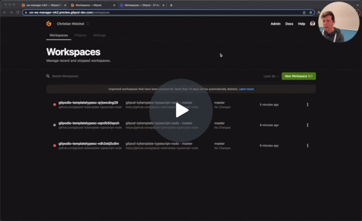
Task: Click the Gitpod logo icon
Action: [x=49, y=23]
